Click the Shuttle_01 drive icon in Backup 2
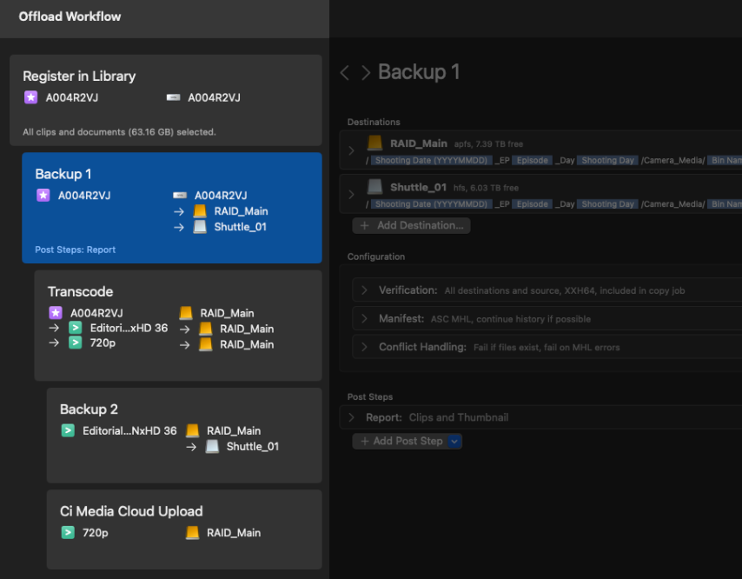 (x=212, y=447)
